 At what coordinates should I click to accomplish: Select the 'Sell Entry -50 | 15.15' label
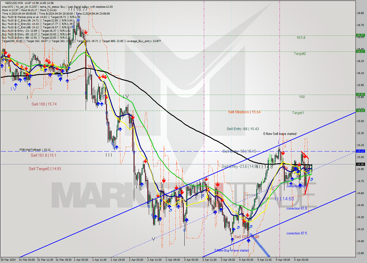pos(239,151)
